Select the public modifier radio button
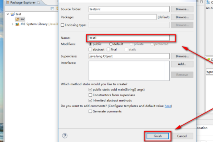Viewport: 213px width, 142px height. (x=90, y=44)
